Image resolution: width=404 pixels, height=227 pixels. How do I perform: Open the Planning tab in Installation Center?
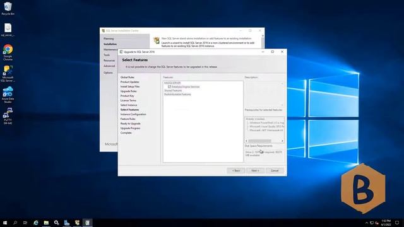tap(109, 38)
